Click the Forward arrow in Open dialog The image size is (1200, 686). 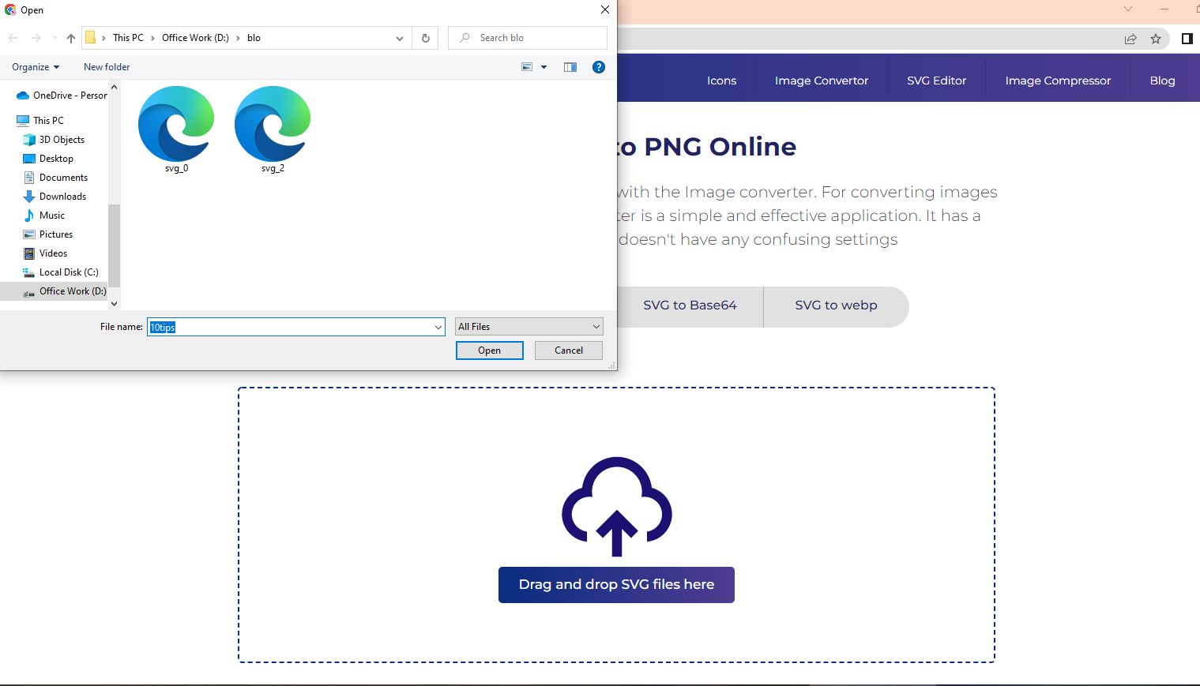click(36, 38)
